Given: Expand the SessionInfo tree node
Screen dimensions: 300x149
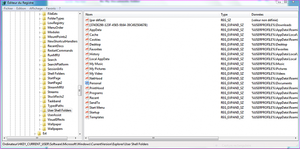Looking at the screenshot, I should [40, 69].
